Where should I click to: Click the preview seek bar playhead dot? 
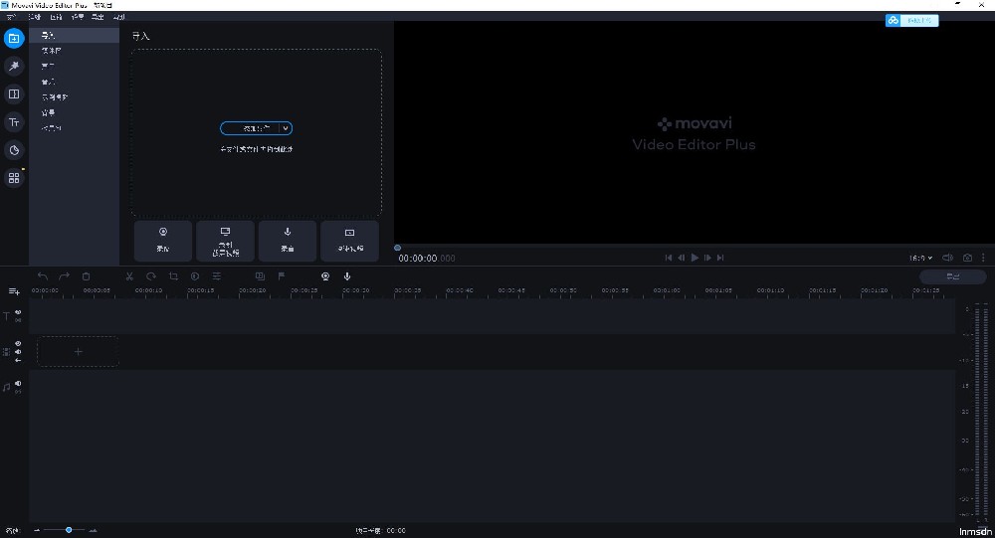[397, 248]
